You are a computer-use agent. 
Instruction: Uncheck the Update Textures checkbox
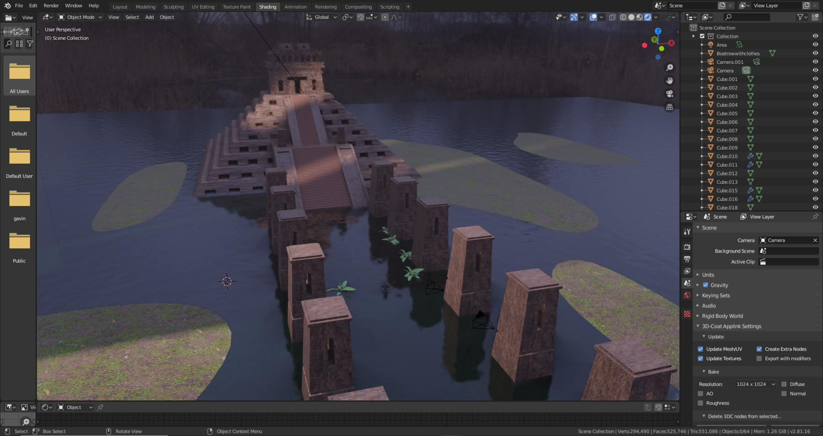(x=700, y=358)
